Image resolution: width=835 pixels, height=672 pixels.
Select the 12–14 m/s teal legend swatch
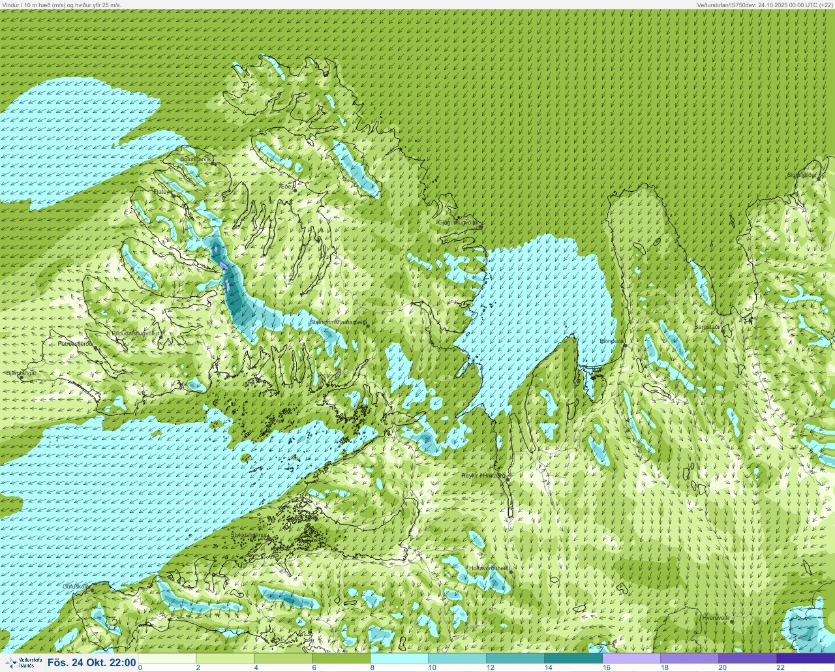coord(515,658)
